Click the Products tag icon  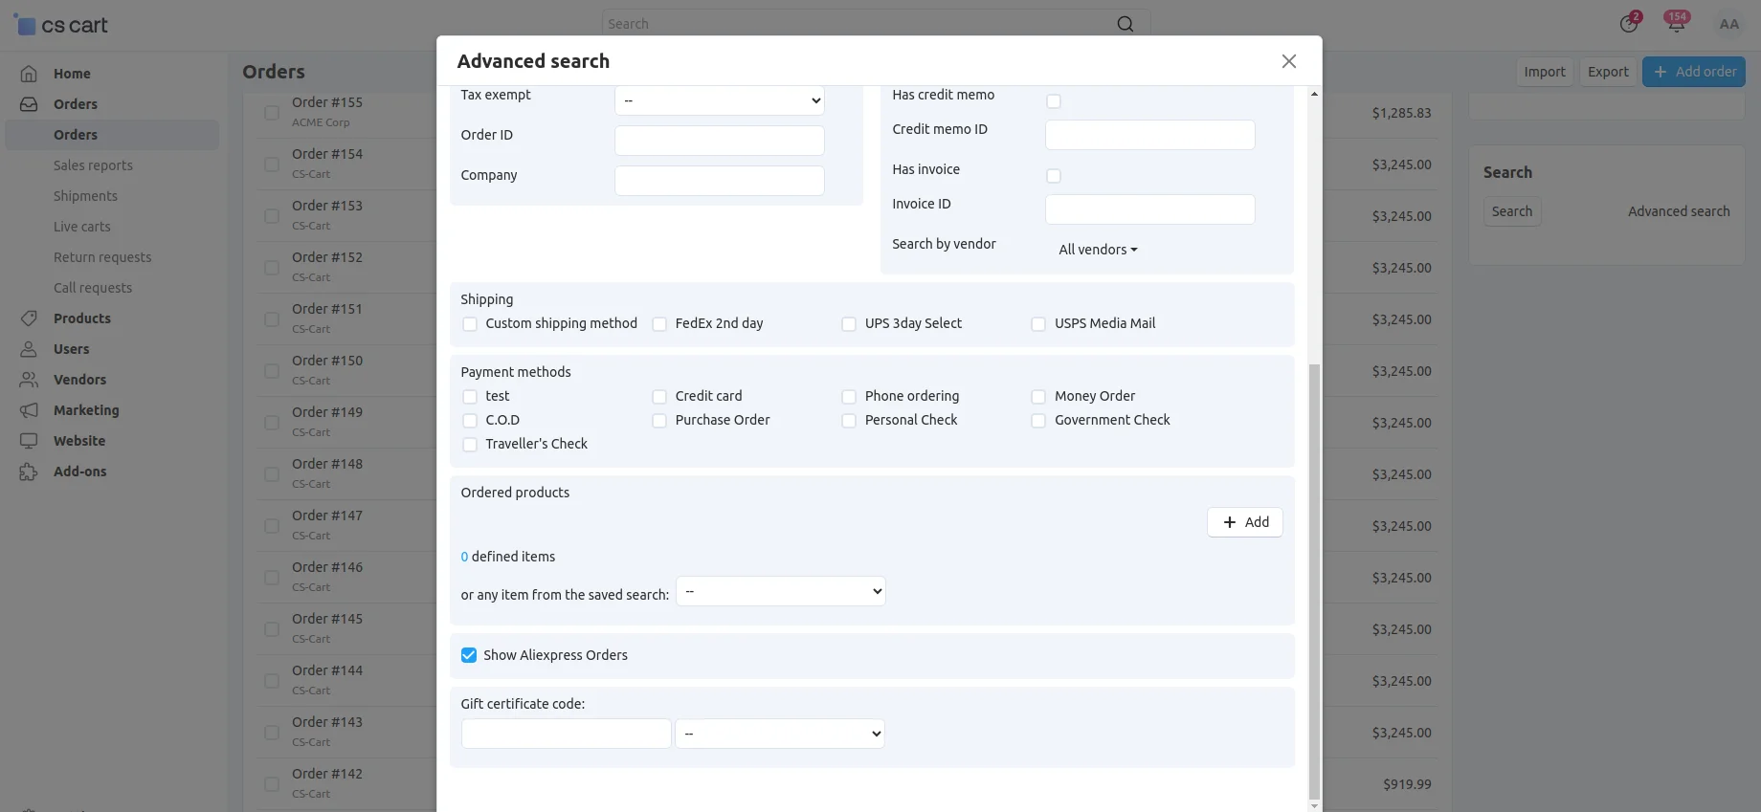[x=29, y=318]
